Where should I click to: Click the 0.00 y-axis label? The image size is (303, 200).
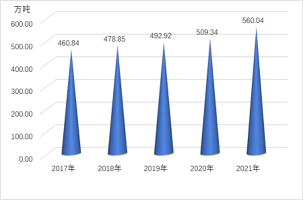25,159
